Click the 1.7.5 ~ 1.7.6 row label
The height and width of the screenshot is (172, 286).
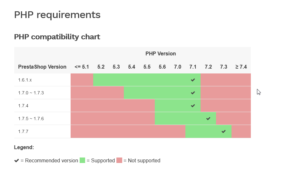pos(31,119)
